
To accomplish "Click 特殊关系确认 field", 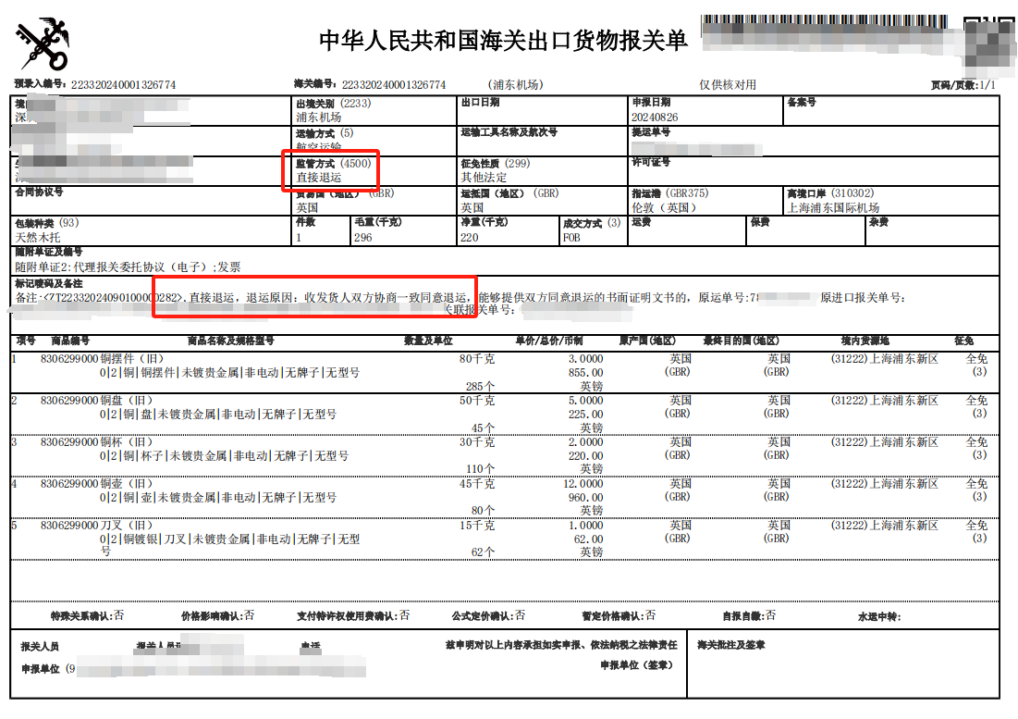I will pos(87,615).
